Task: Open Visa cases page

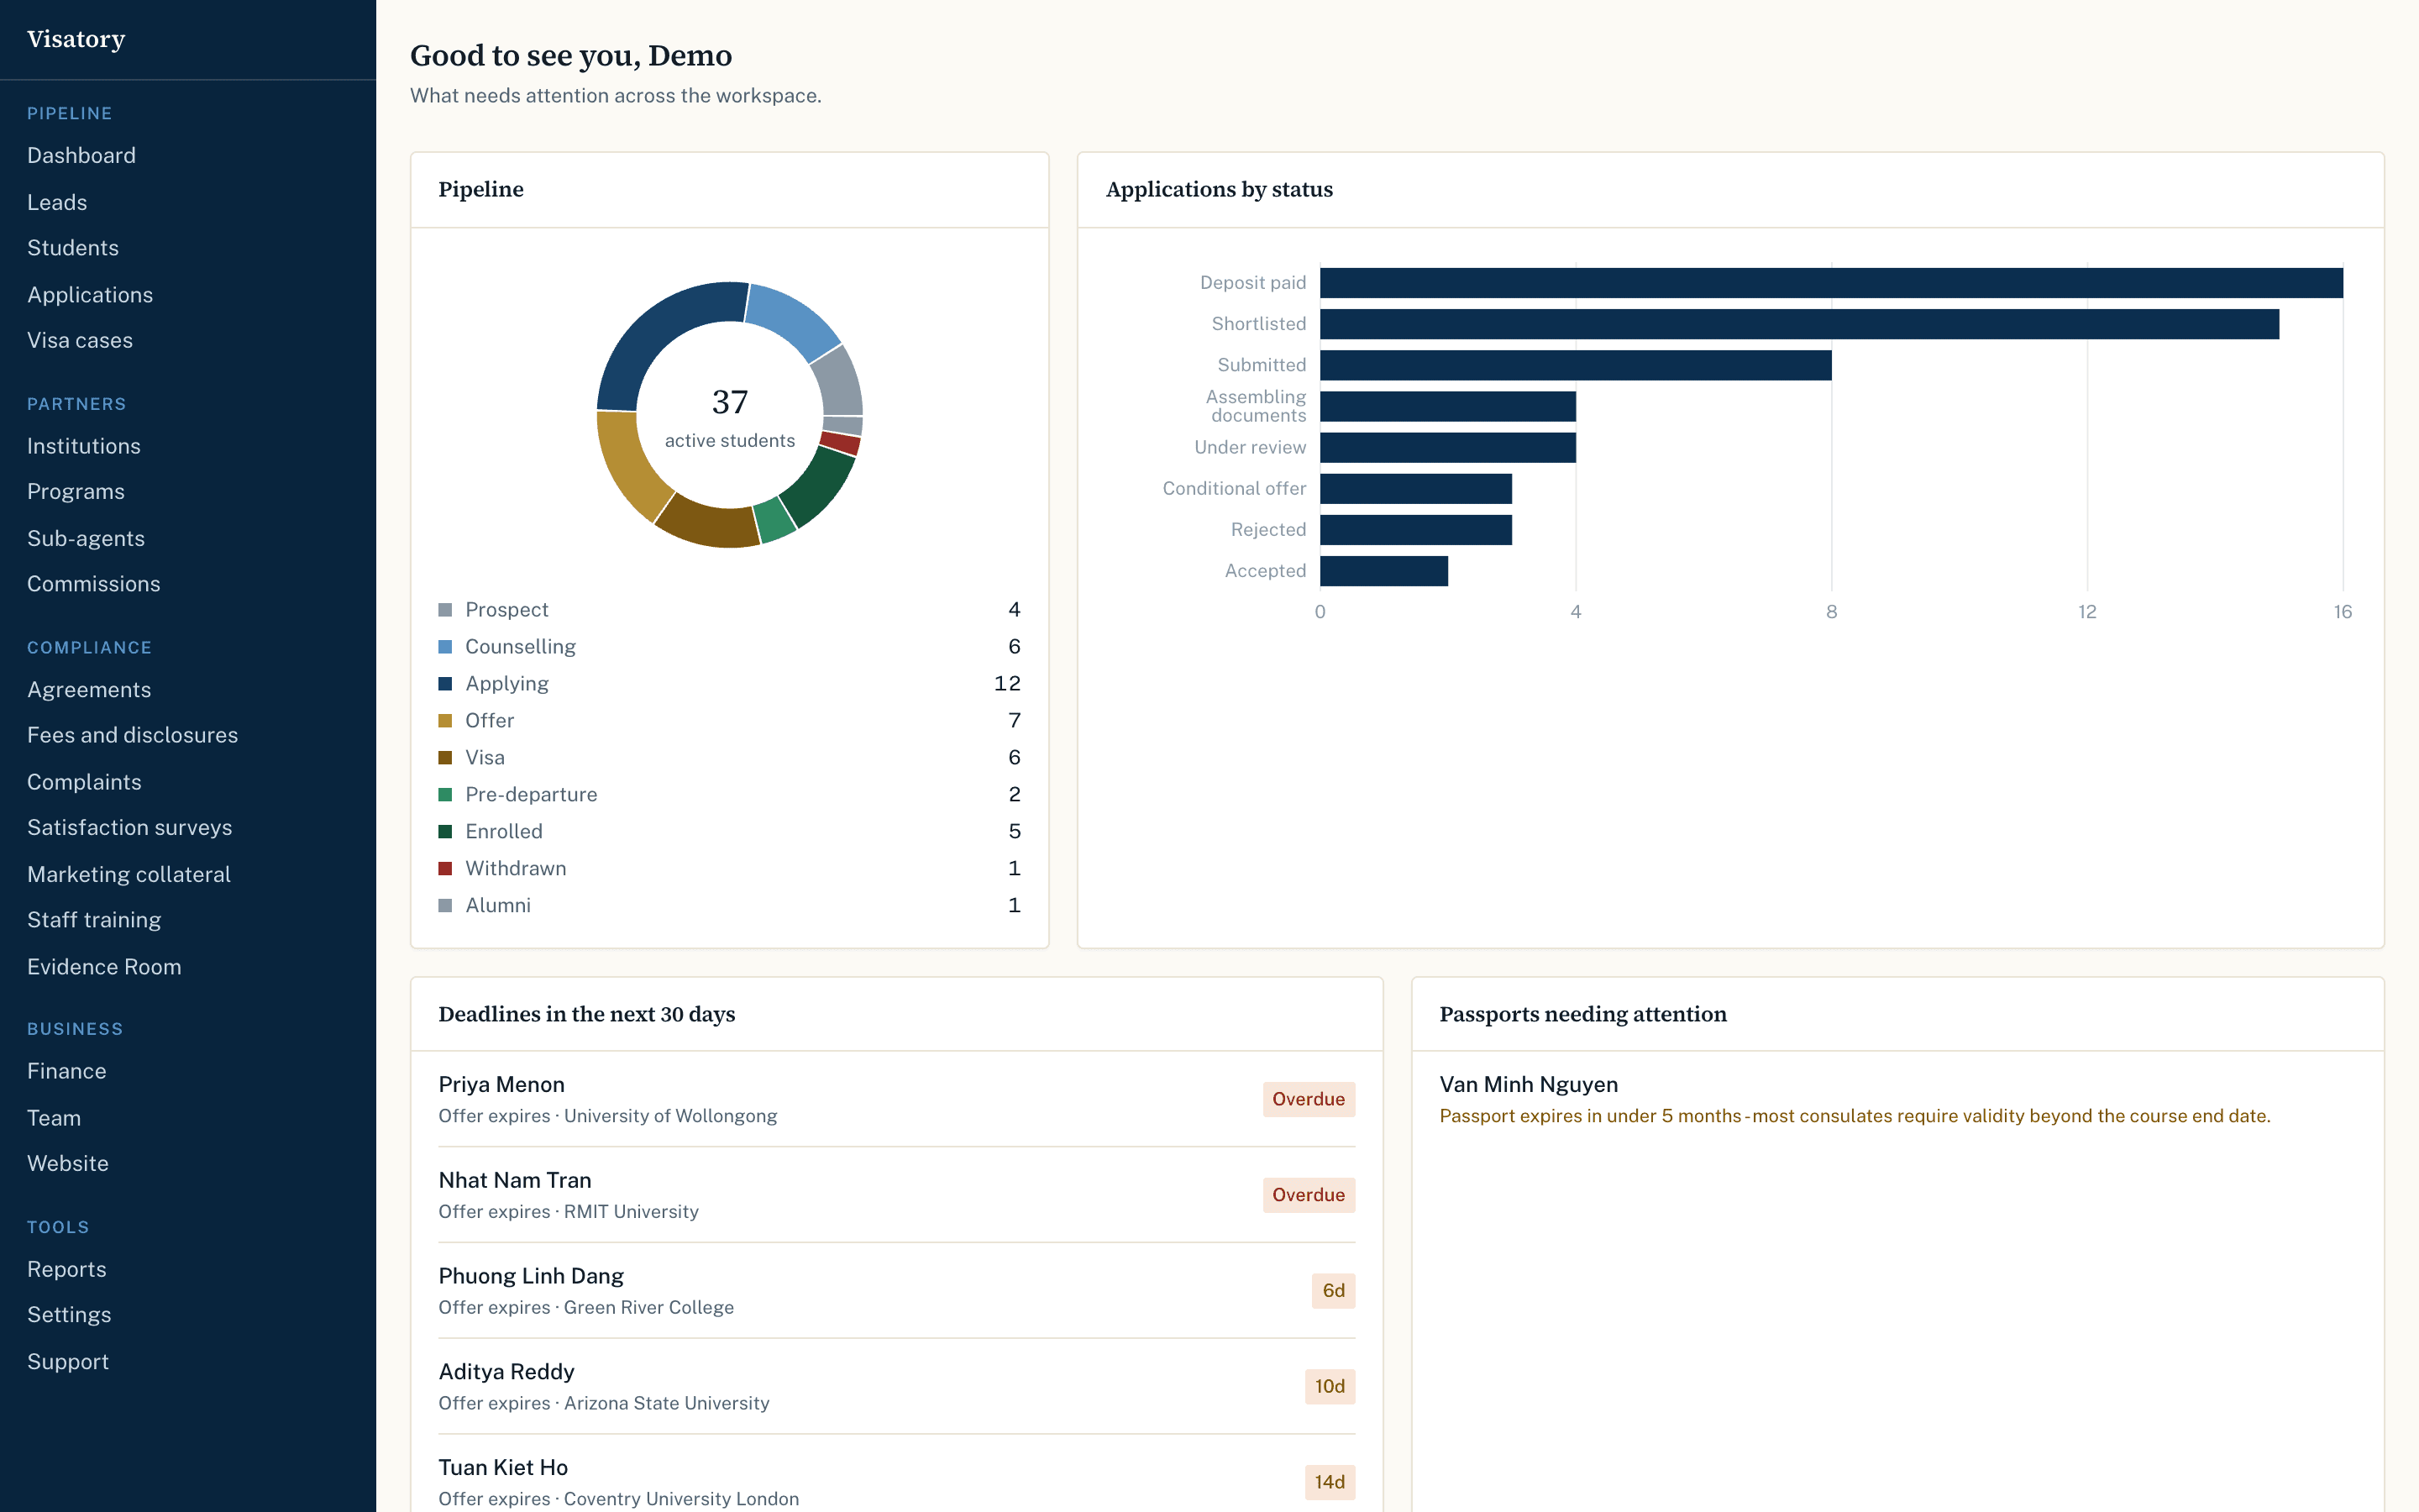Action: pos(80,340)
